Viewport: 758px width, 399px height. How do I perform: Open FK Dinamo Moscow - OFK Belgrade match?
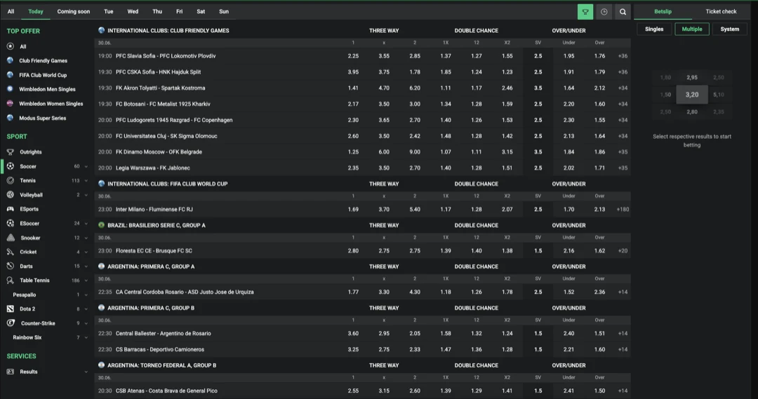point(159,151)
